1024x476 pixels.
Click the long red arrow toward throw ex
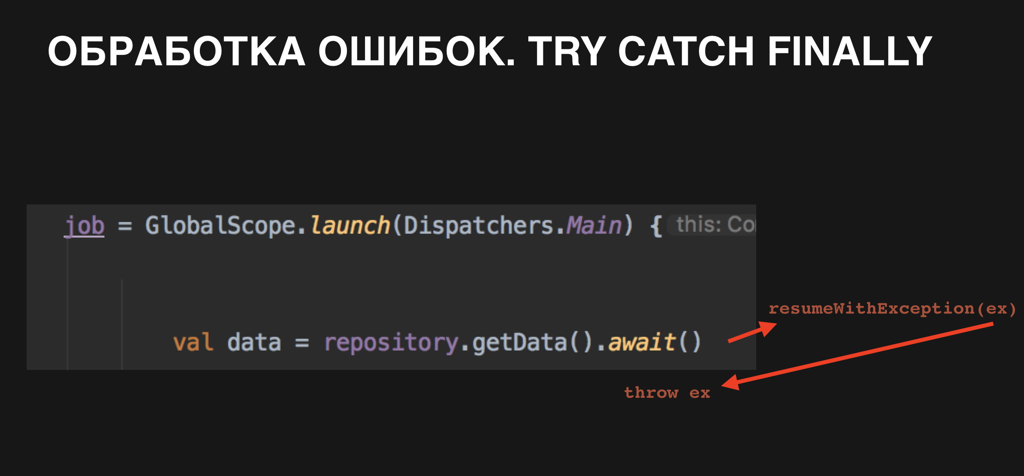pyautogui.click(x=858, y=356)
